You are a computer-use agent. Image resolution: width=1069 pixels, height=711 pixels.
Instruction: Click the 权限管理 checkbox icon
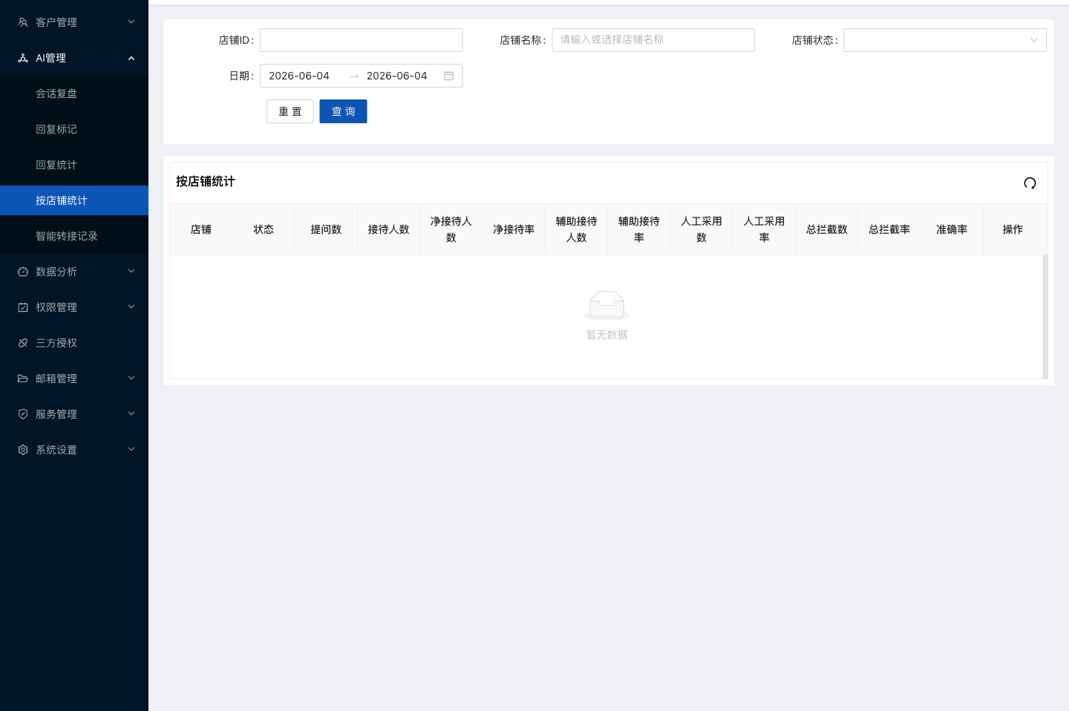tap(23, 307)
